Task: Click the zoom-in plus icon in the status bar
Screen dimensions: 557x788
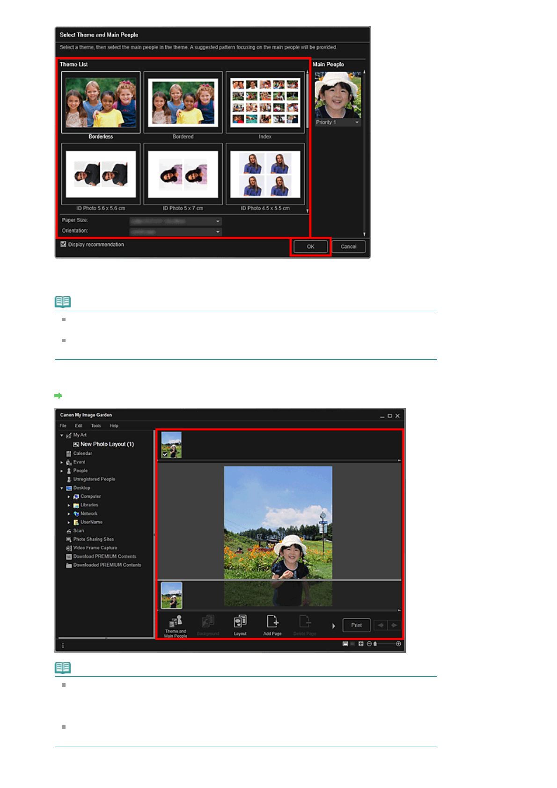Action: click(x=398, y=644)
